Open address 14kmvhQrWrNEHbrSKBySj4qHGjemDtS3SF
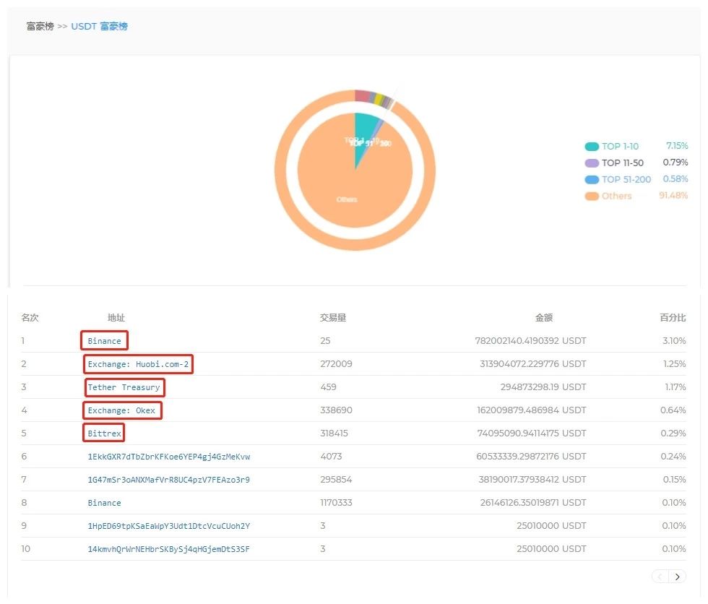This screenshot has width=708, height=604. [x=169, y=549]
